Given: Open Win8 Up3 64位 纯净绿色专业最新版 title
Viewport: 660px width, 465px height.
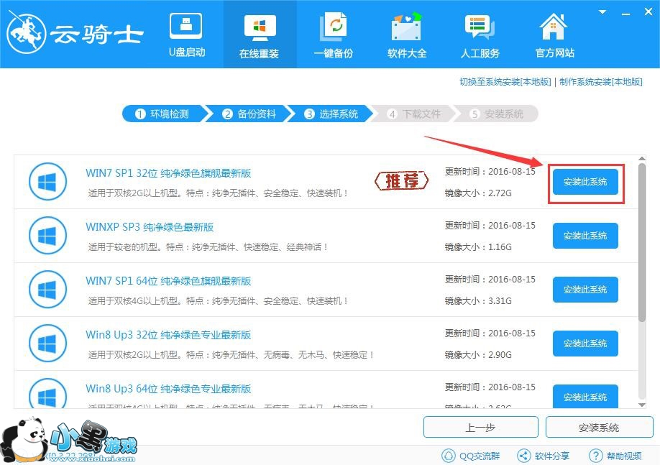Looking at the screenshot, I should click(x=168, y=388).
